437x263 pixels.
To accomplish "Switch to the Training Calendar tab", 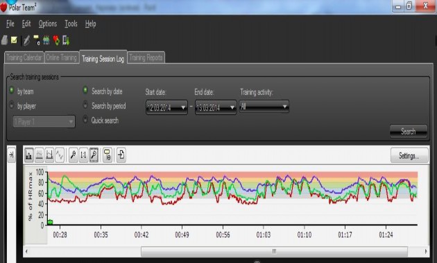I will point(24,57).
